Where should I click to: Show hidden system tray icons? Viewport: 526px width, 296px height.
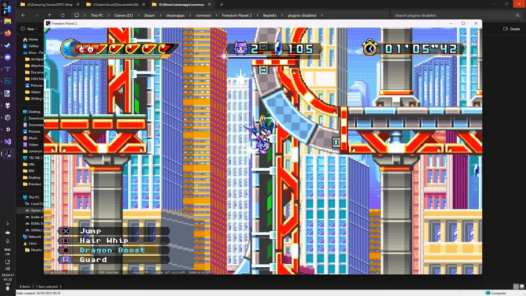click(x=7, y=224)
